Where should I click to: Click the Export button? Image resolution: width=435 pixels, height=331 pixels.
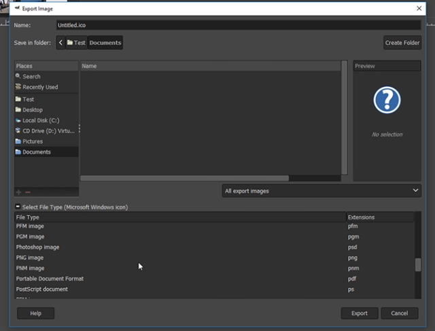pyautogui.click(x=360, y=313)
